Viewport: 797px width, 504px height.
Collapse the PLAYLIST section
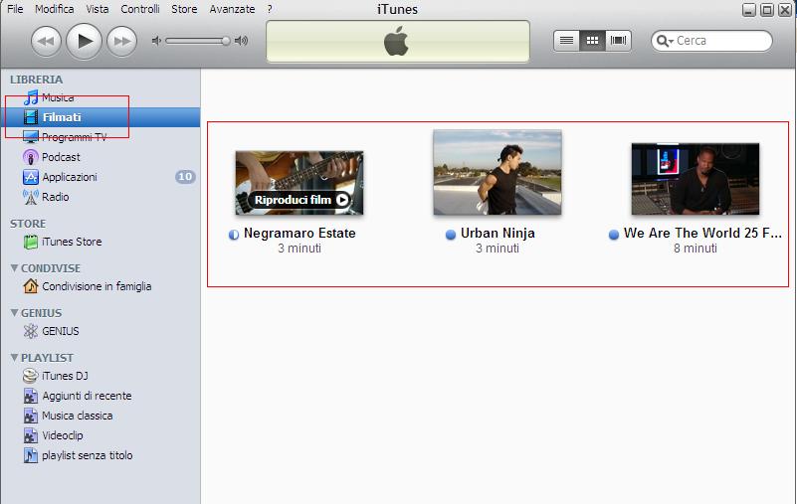tap(14, 357)
